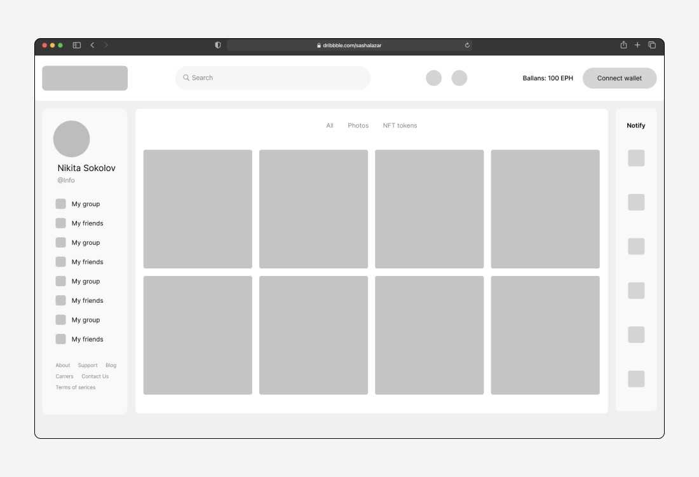Click icon beside last My friends
The height and width of the screenshot is (477, 699).
(60, 339)
